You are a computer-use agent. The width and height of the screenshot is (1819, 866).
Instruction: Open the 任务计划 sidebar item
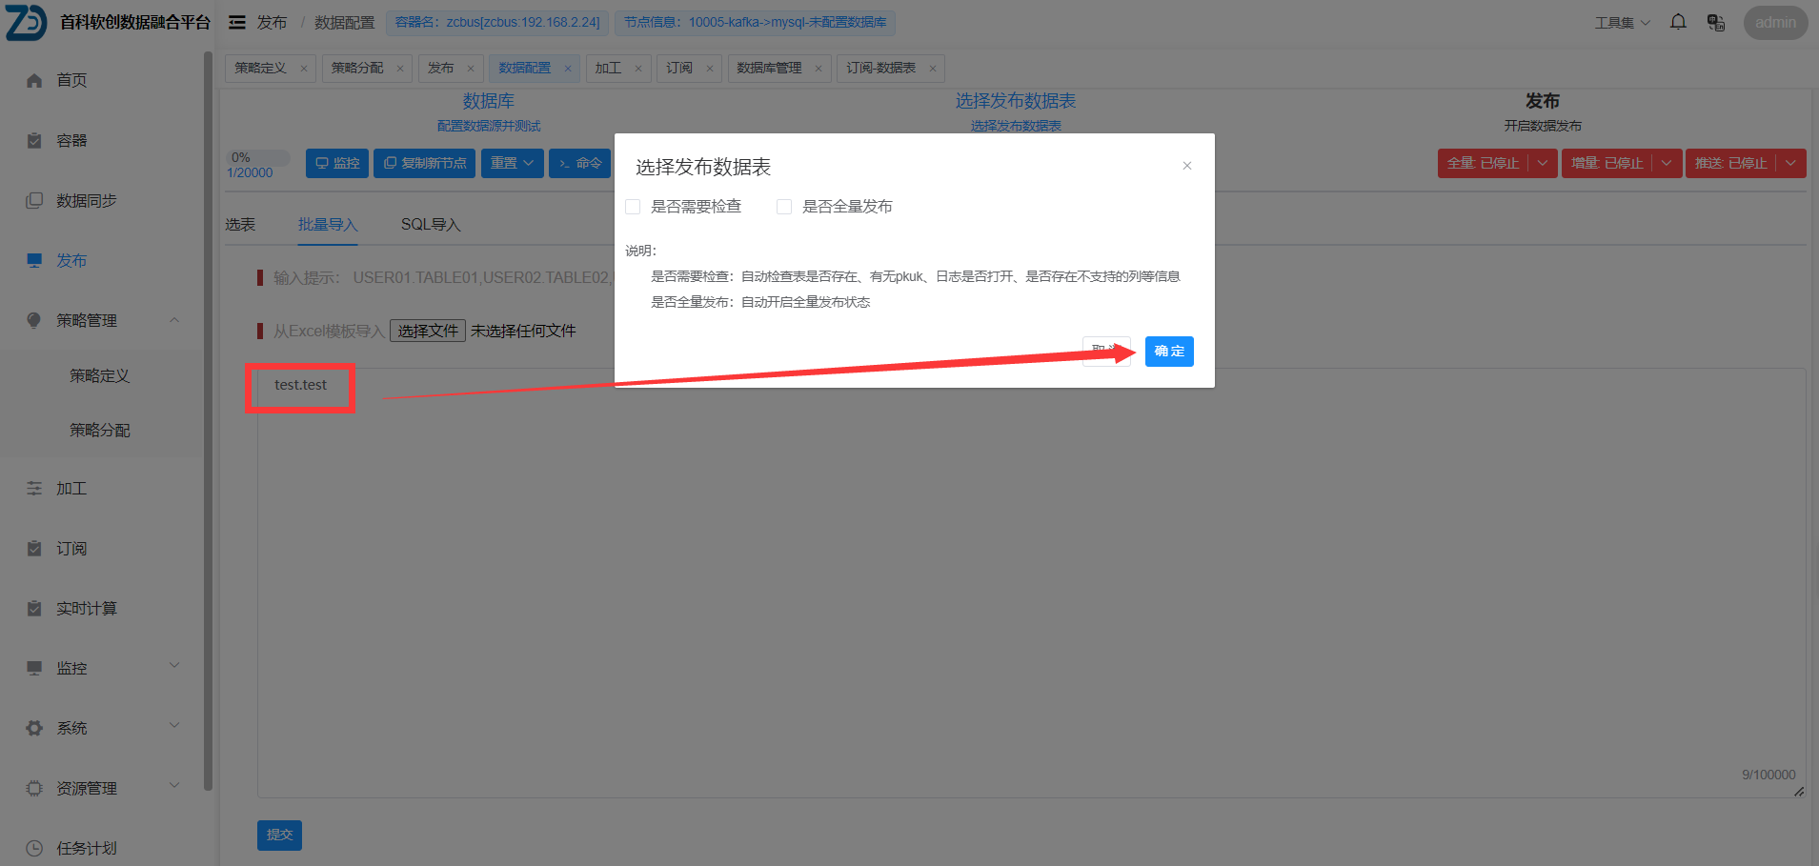(85, 847)
